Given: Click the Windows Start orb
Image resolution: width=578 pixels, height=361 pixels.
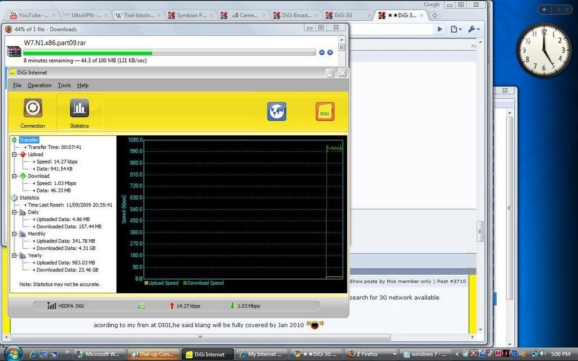Looking at the screenshot, I should [x=12, y=354].
